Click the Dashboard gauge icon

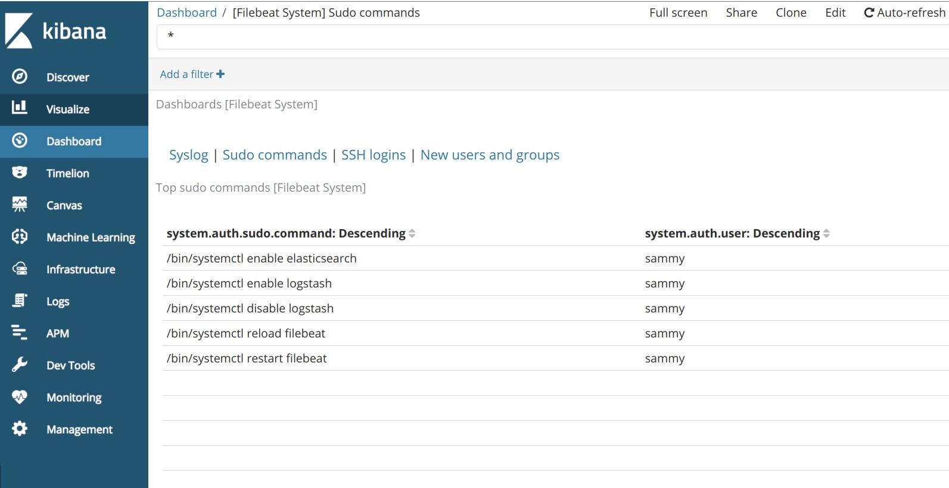[x=20, y=140]
